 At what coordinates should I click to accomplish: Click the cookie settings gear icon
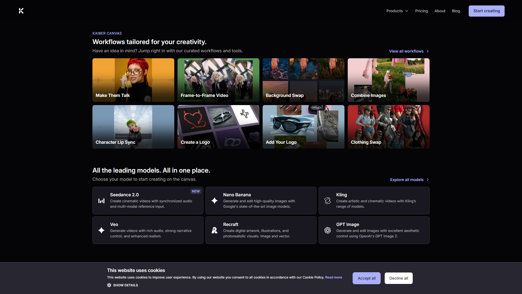(109, 285)
